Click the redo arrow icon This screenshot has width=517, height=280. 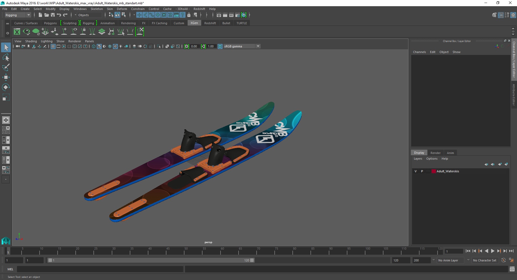[65, 15]
